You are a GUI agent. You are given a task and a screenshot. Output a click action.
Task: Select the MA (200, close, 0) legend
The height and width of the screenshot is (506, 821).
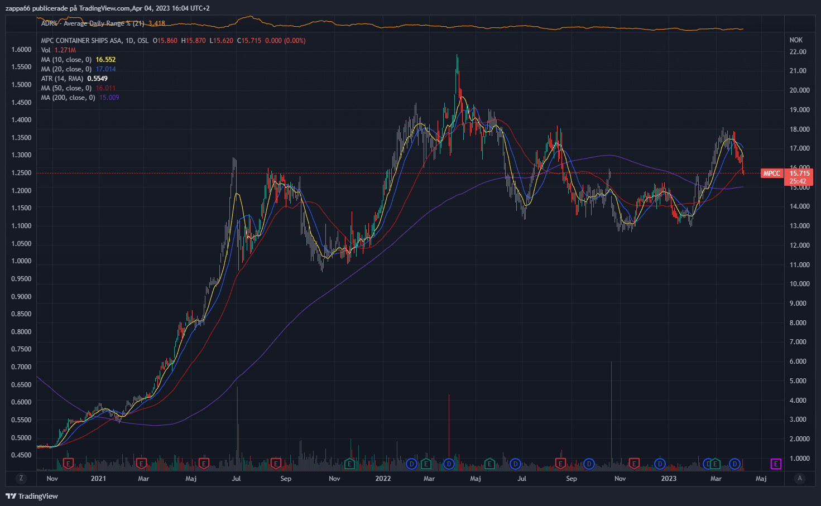(x=68, y=98)
